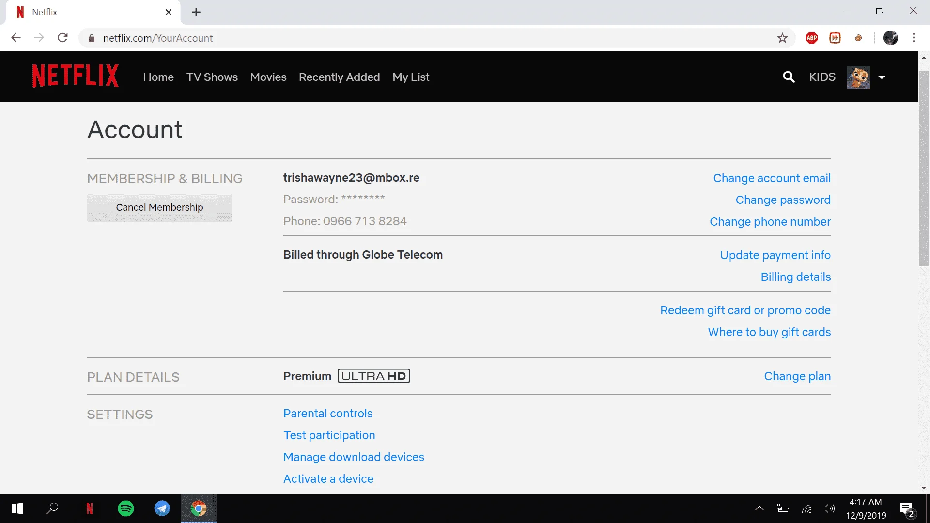Click the scrollbar up arrow

(924, 57)
